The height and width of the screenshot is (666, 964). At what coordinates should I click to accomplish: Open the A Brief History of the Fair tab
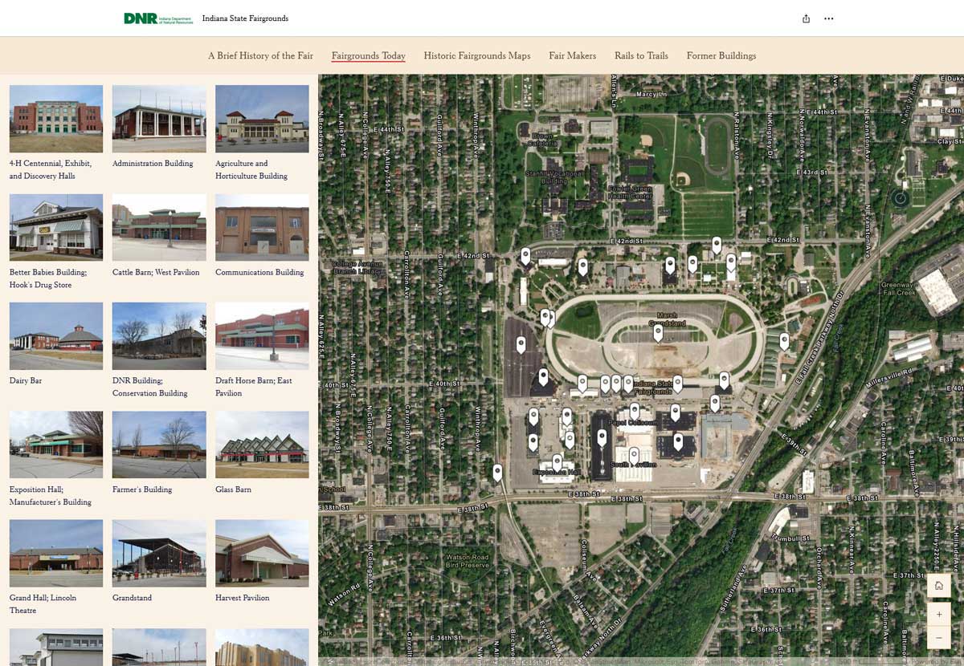tap(260, 55)
